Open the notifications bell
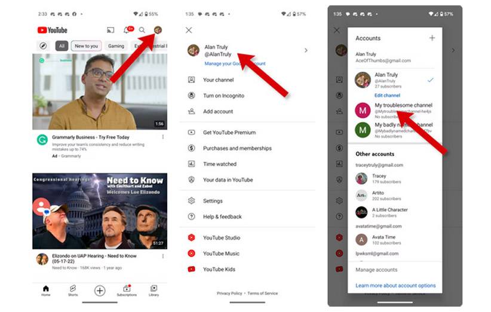The height and width of the screenshot is (312, 491). tap(128, 30)
